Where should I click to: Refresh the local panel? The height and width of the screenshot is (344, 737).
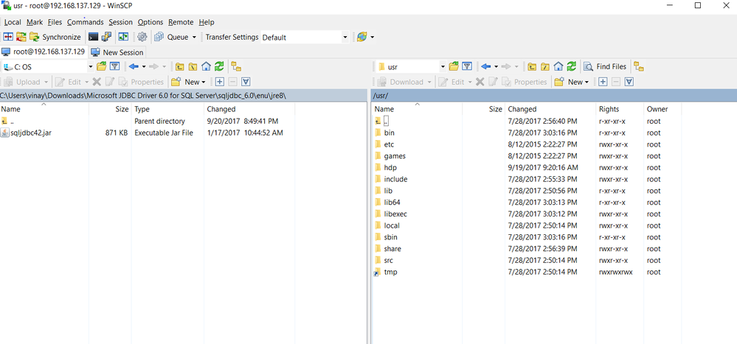pyautogui.click(x=219, y=66)
